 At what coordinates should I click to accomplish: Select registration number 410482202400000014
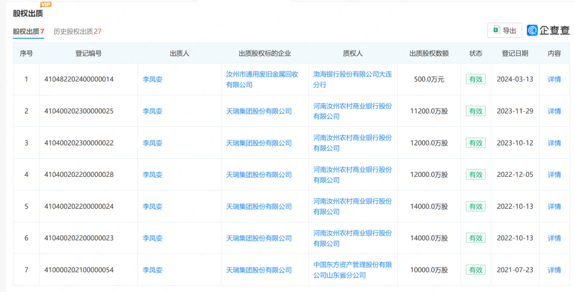coord(79,79)
